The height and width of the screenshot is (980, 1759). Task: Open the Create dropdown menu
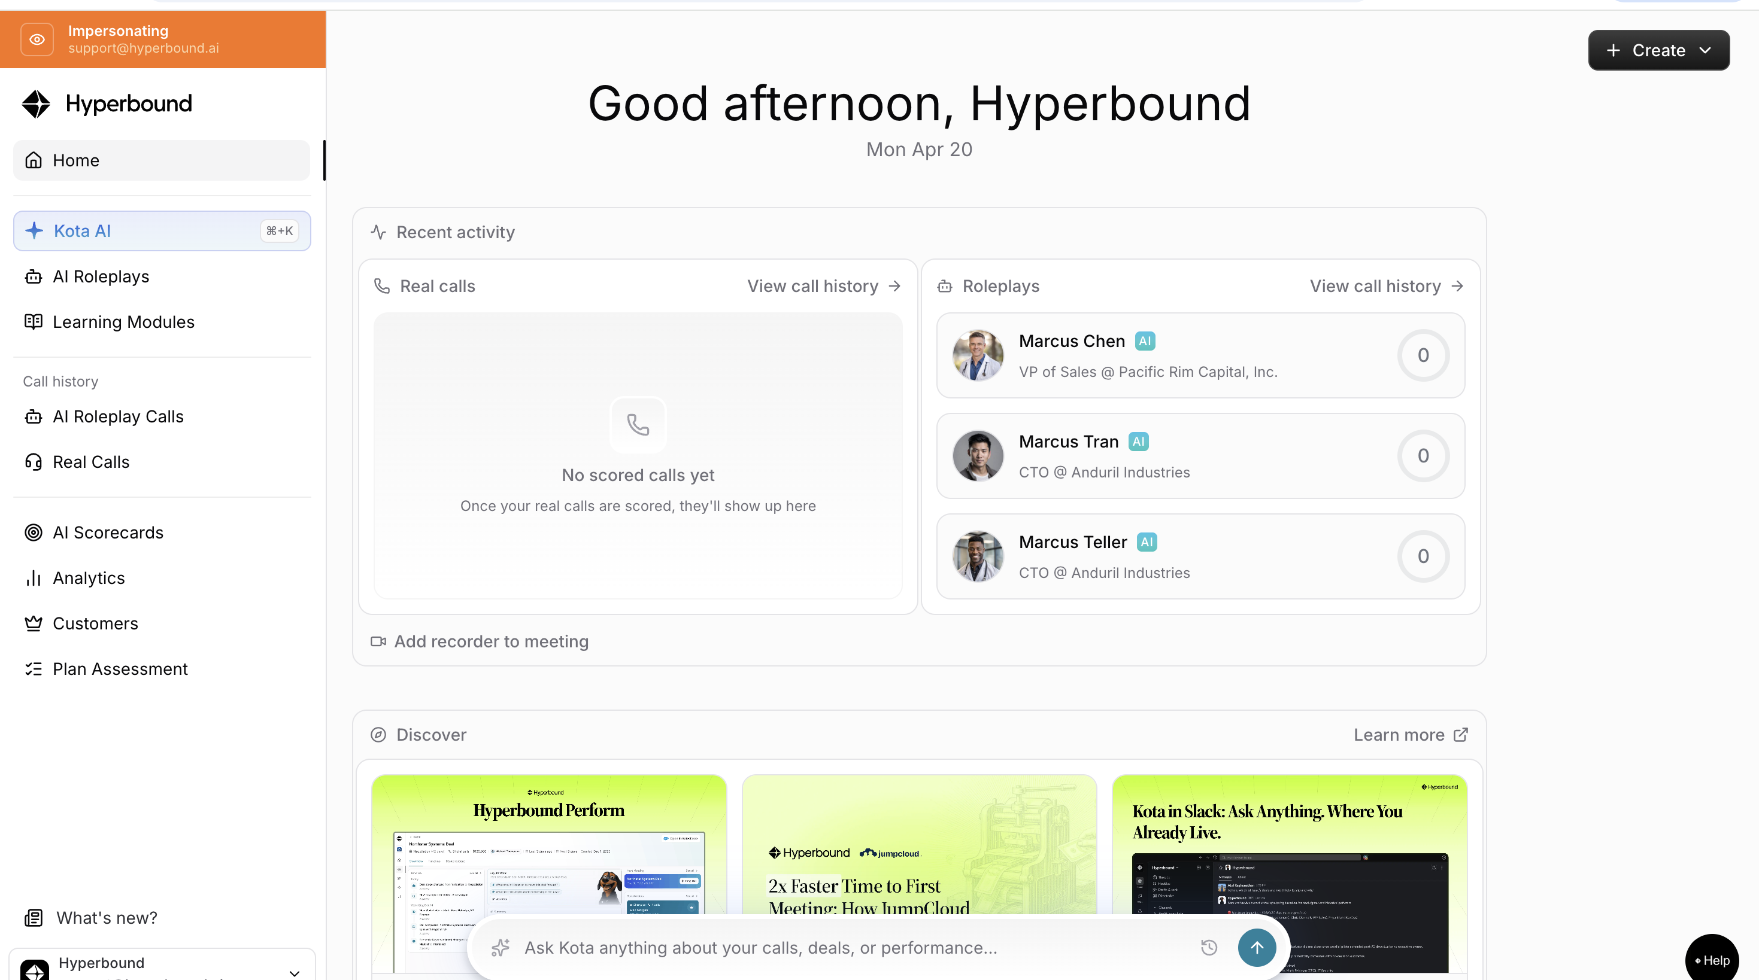(x=1658, y=50)
